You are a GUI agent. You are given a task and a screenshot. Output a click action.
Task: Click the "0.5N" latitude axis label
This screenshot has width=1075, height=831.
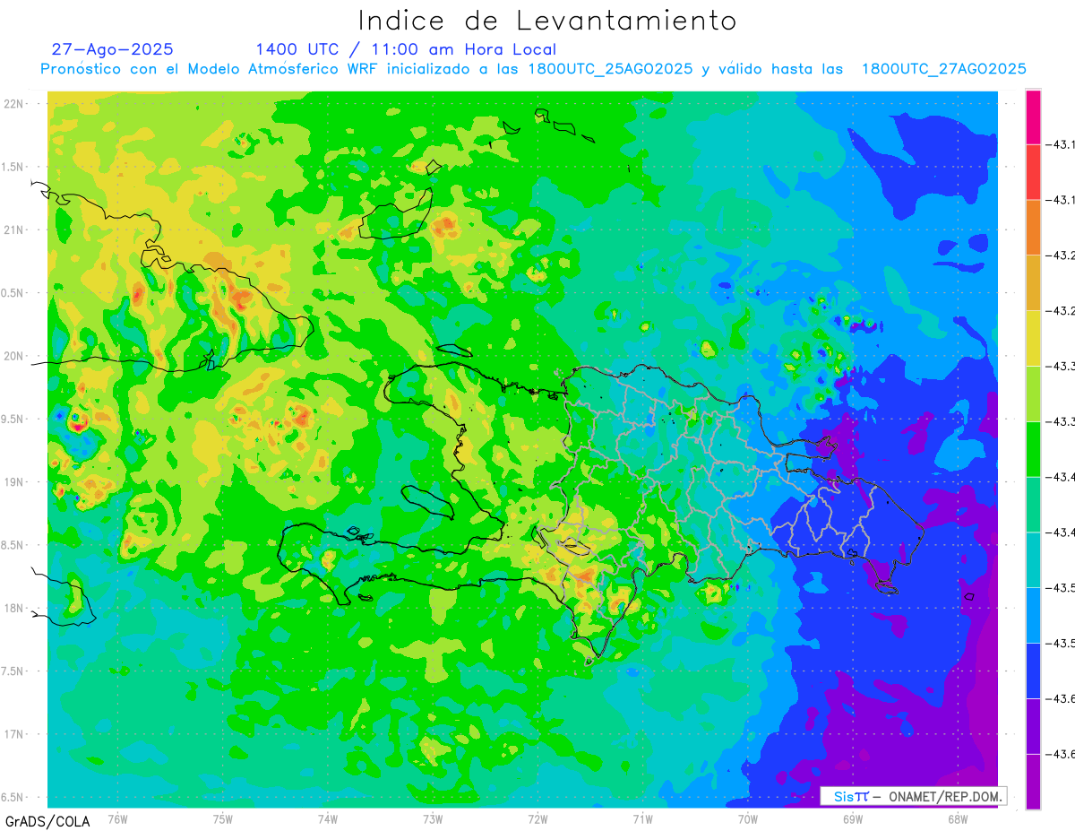pyautogui.click(x=14, y=293)
